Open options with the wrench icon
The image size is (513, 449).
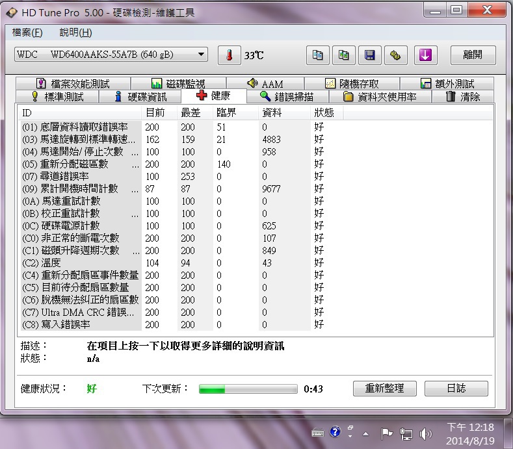pyautogui.click(x=395, y=55)
